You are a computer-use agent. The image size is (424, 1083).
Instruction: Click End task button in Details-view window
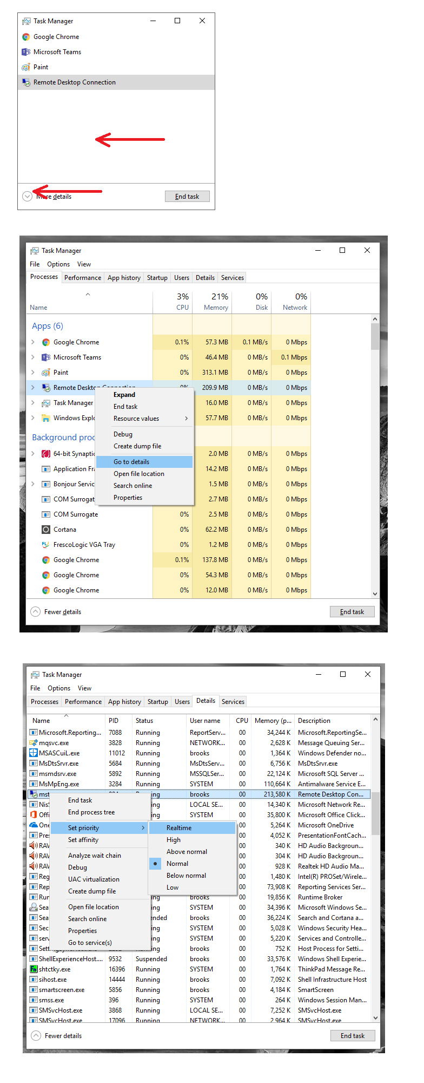coord(353,1036)
